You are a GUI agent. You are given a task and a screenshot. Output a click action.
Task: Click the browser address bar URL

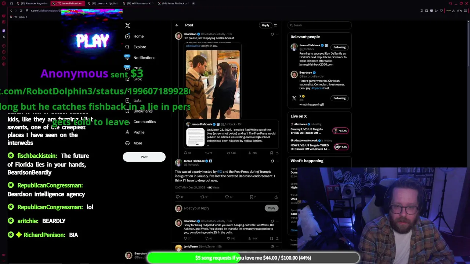tap(46, 11)
